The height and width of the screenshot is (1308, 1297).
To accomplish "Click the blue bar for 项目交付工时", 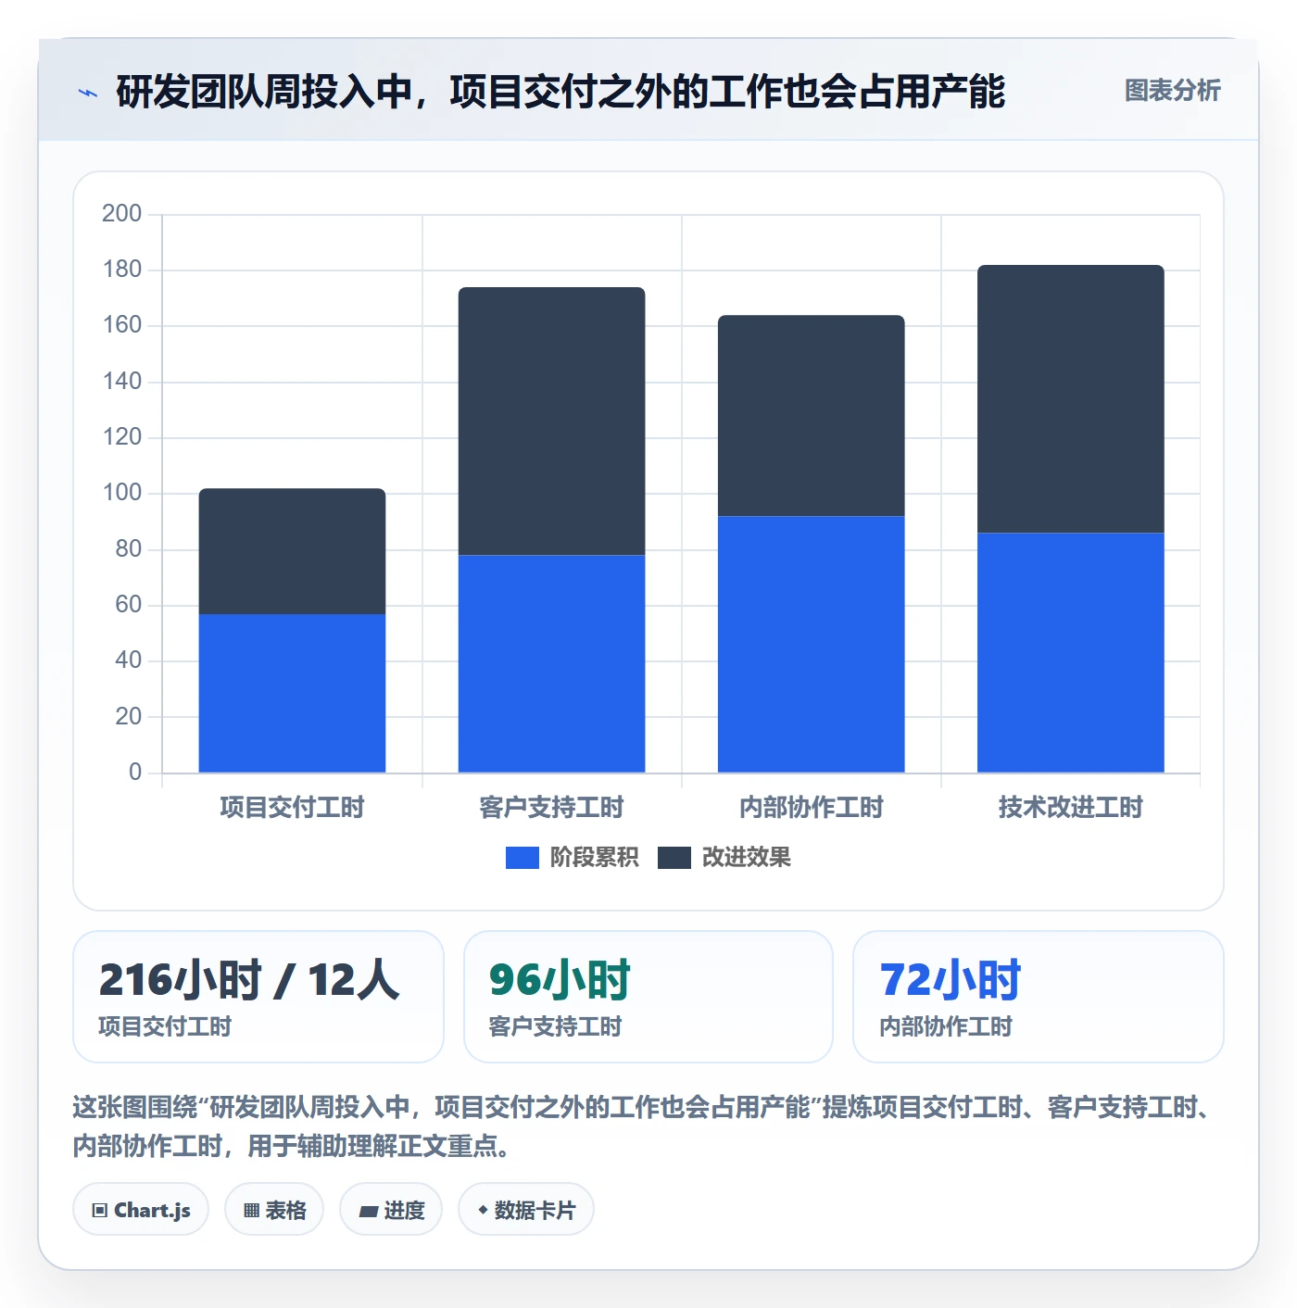I will click(292, 693).
